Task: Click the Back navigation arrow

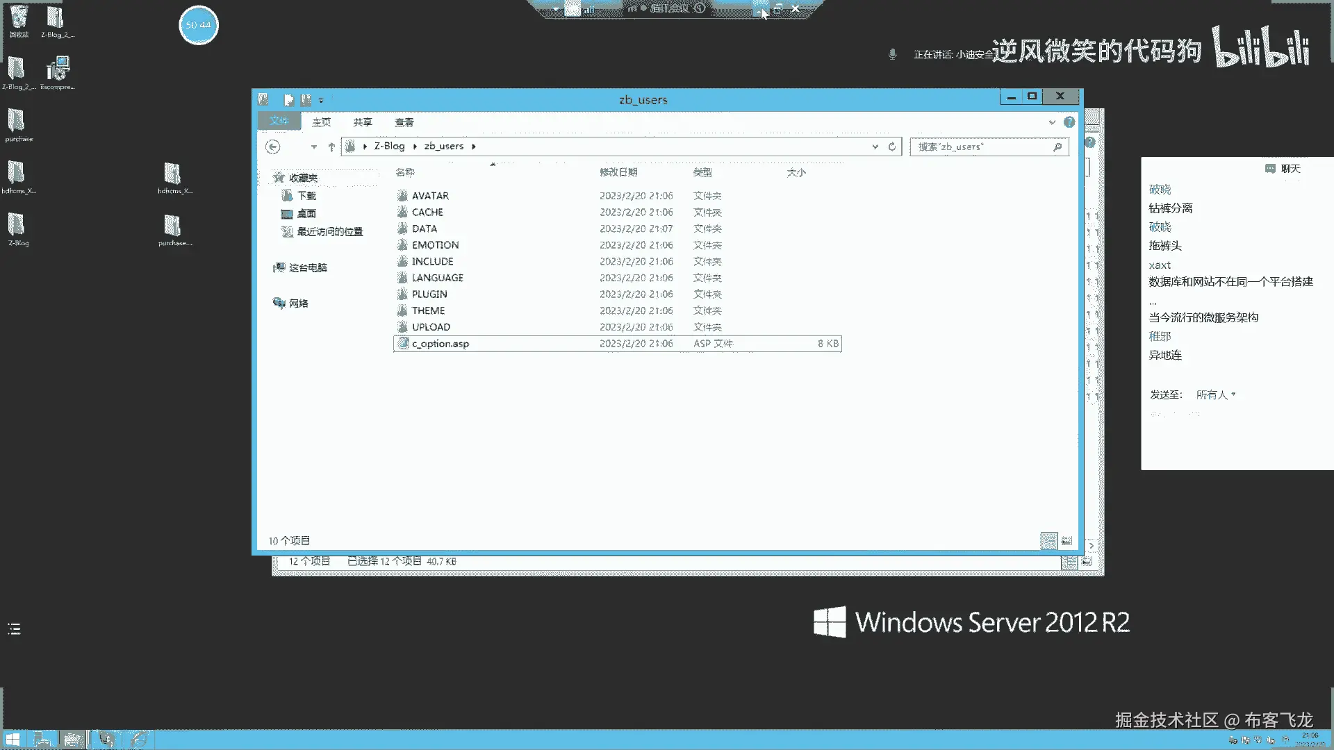Action: (273, 147)
